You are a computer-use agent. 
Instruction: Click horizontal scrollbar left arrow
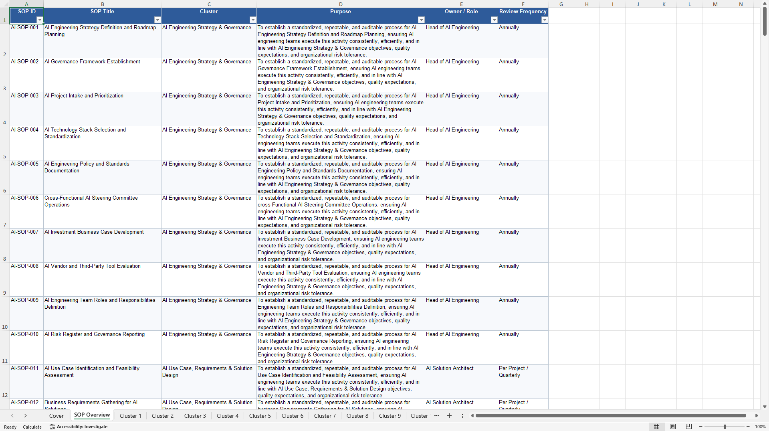[472, 416]
